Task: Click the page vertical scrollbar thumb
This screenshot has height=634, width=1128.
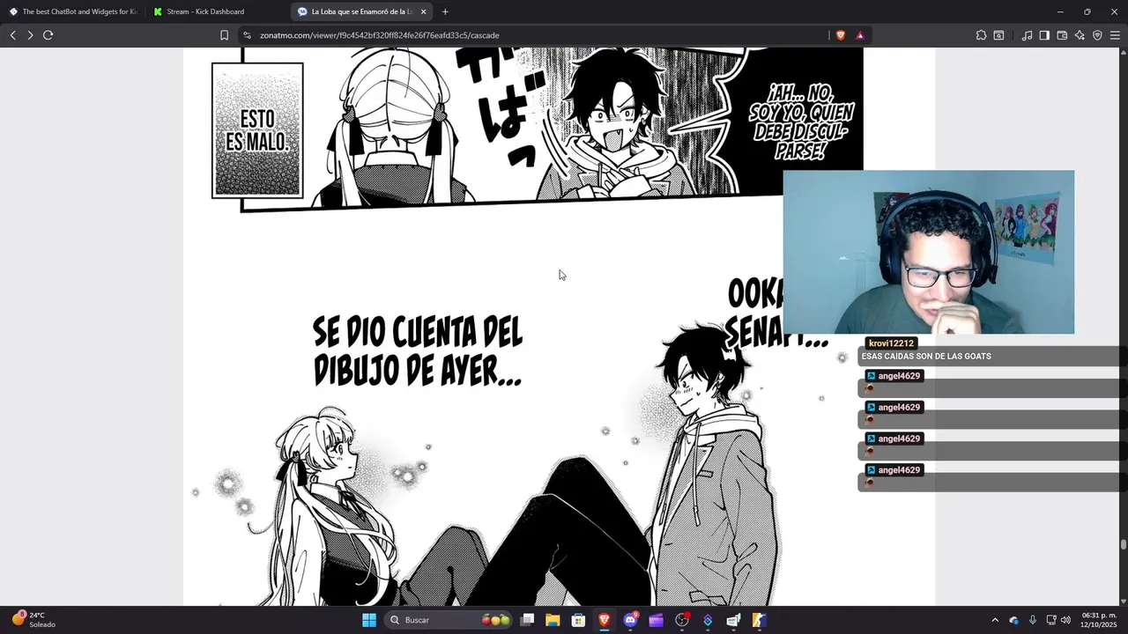Action: tap(1124, 544)
